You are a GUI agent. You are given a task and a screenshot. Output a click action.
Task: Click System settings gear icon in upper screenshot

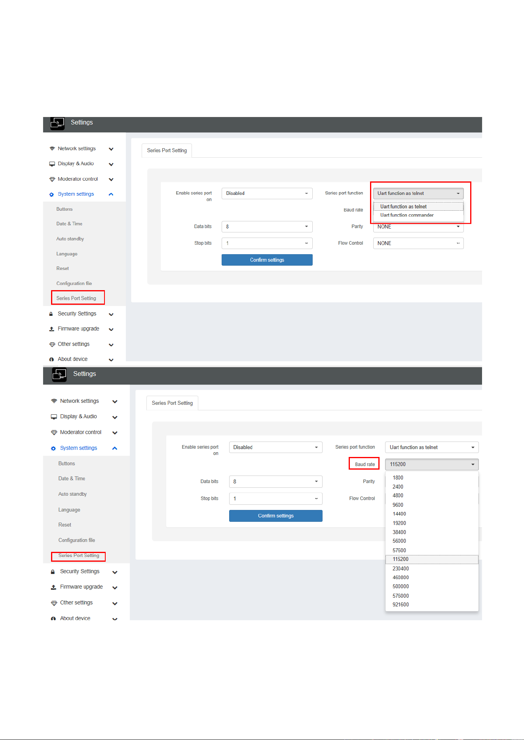[x=51, y=194]
